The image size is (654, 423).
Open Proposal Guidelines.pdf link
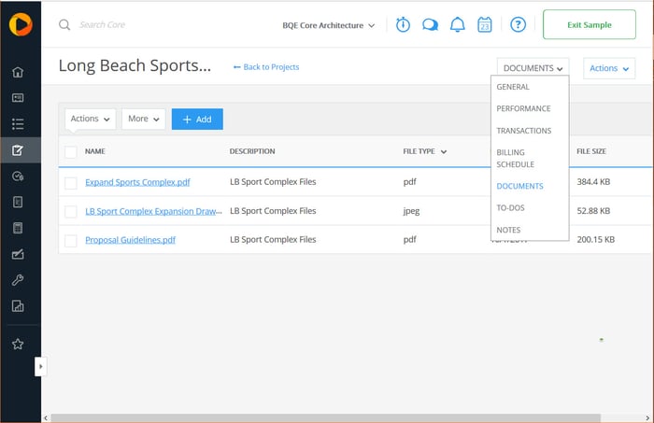(130, 240)
